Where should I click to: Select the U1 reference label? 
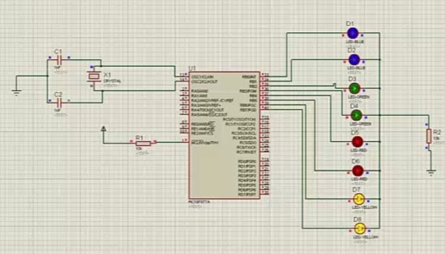[192, 68]
